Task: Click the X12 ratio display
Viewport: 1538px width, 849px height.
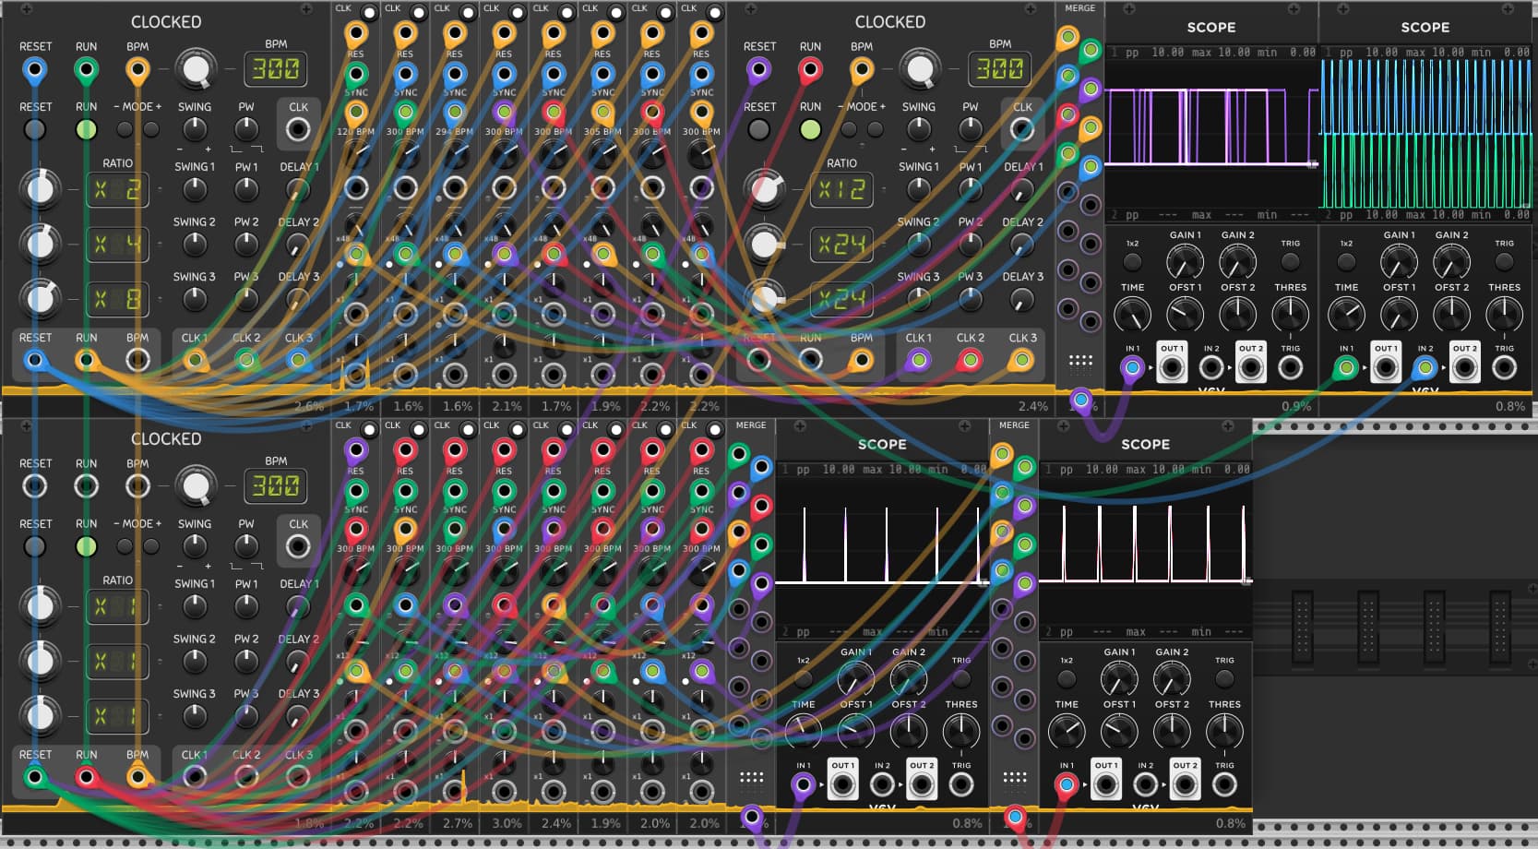Action: pyautogui.click(x=841, y=190)
